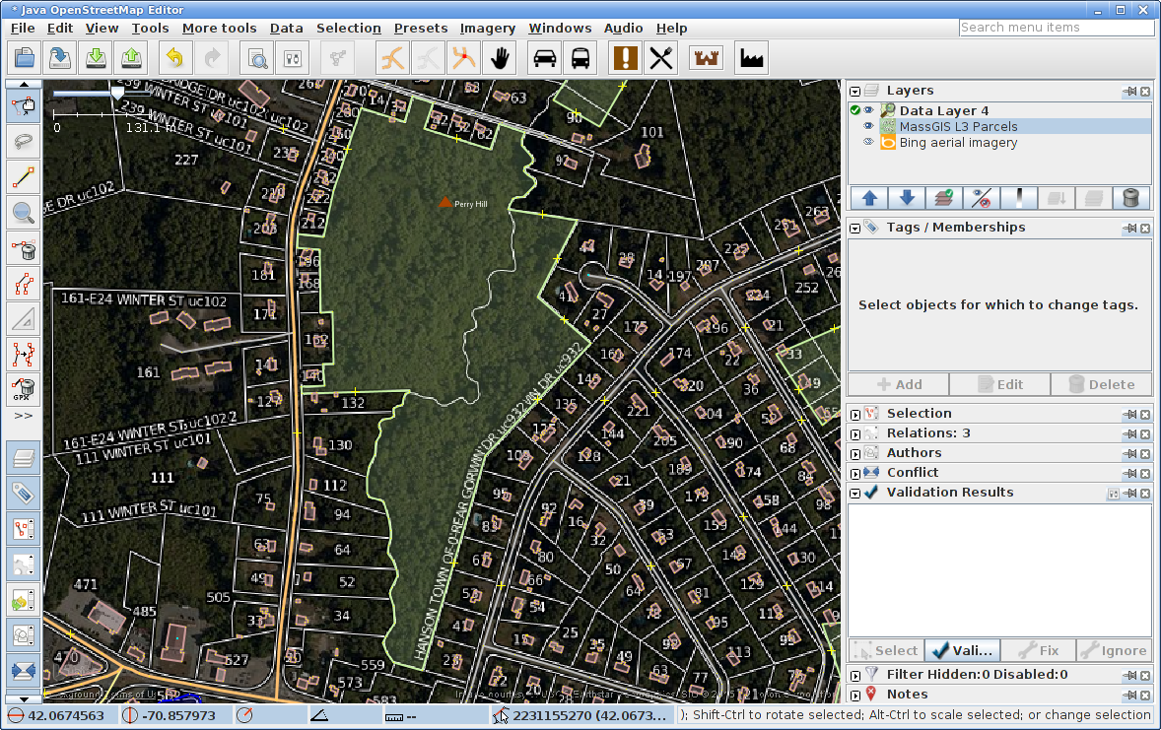Delete layer using trash can button

(x=1130, y=198)
